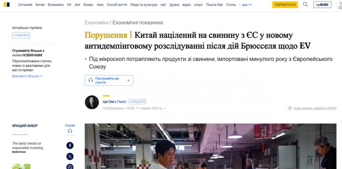342x169 pixels.
Task: Click the SCMP trust badge icon
Action: (290, 108)
